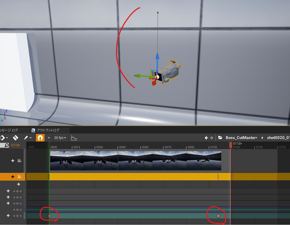290x225 pixels.
Task: Jump to previous key on bottom teal track
Action: pyautogui.click(x=14, y=216)
